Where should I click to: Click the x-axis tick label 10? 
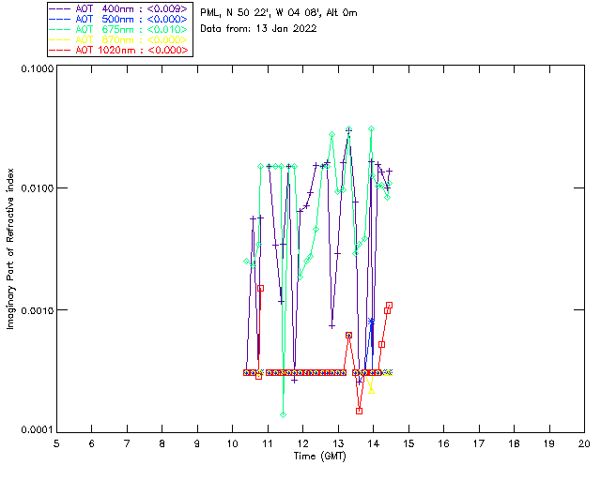[x=232, y=443]
